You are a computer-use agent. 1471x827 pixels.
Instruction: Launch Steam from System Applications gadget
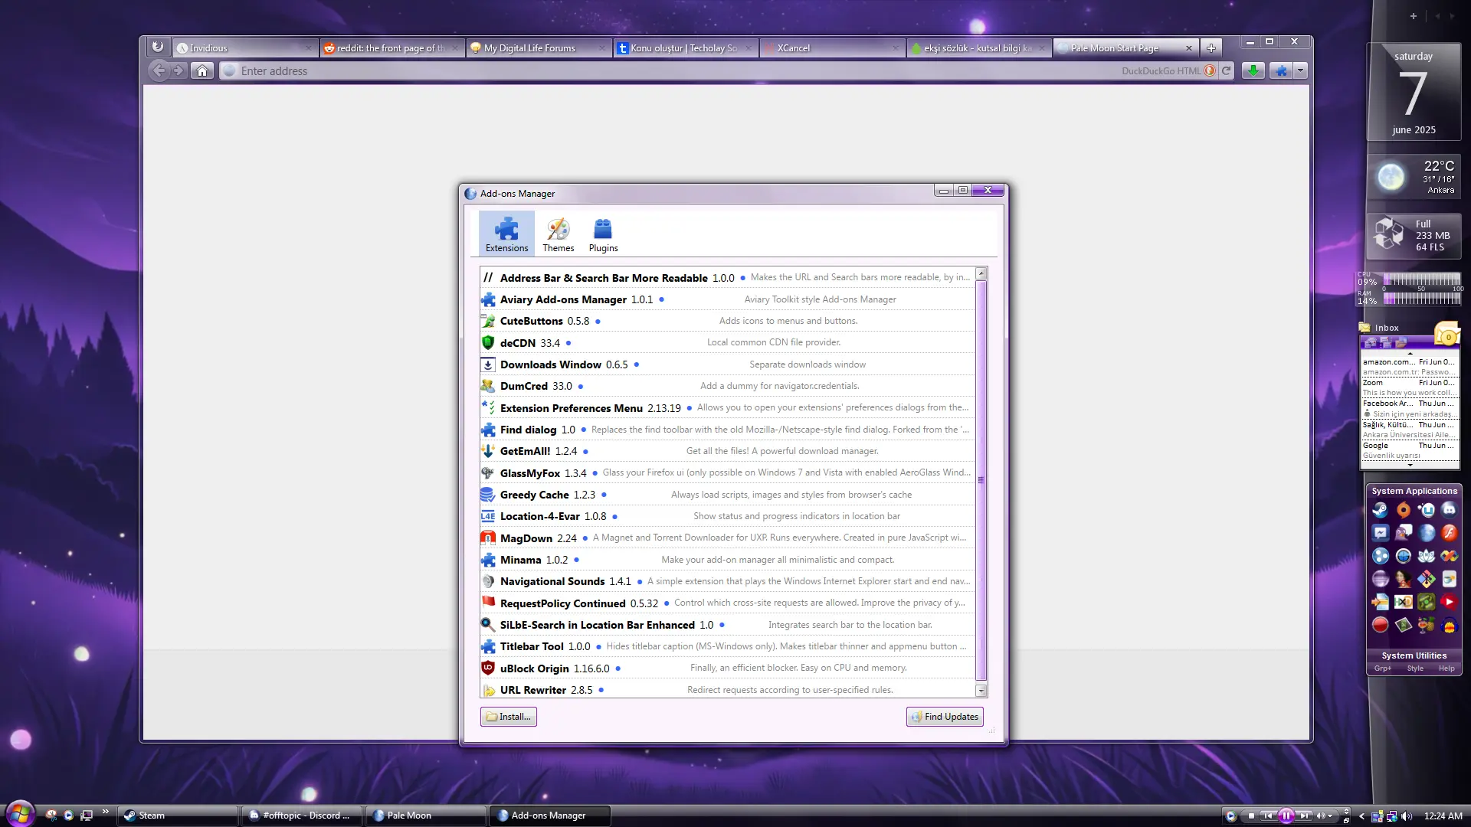[x=1380, y=510]
